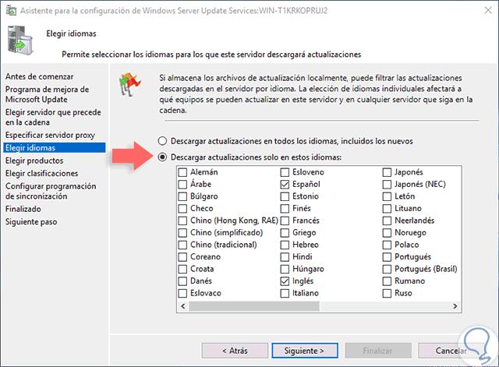Check the Esloveno language
The height and width of the screenshot is (367, 499).
285,172
